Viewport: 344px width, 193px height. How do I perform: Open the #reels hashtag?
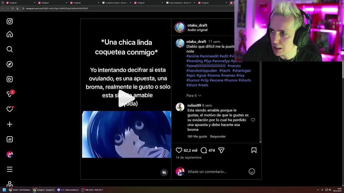pos(203,85)
